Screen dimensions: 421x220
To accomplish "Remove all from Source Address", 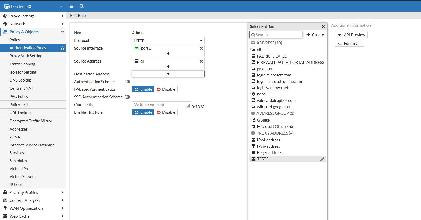I will point(201,61).
